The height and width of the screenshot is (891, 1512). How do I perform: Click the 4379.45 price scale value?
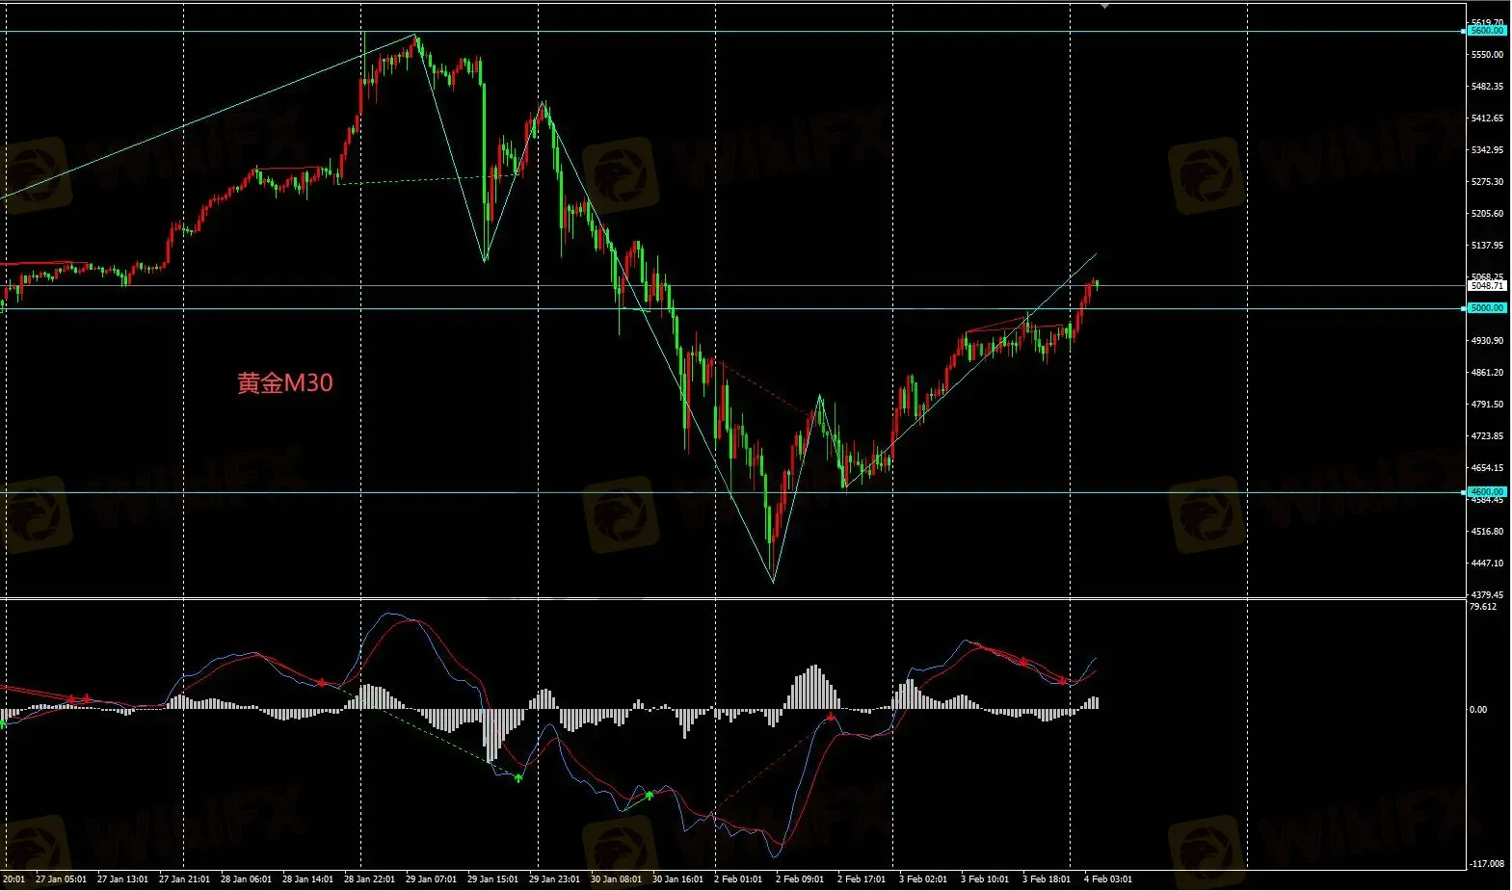(1487, 595)
